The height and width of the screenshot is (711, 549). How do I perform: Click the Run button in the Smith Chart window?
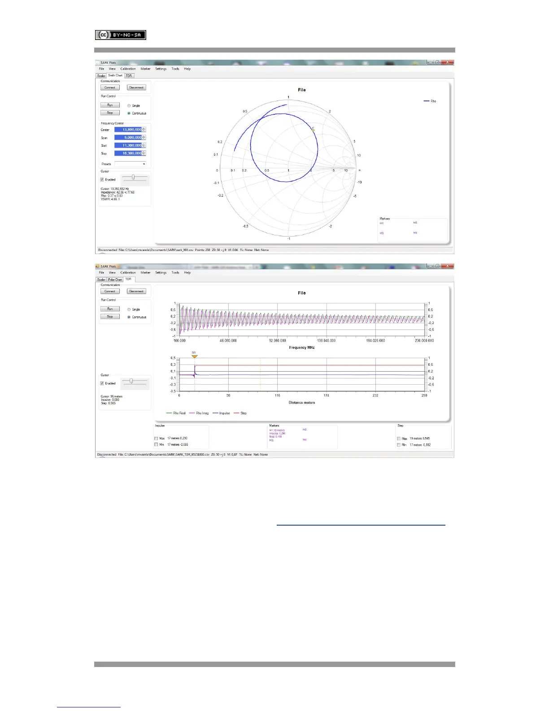pos(110,105)
